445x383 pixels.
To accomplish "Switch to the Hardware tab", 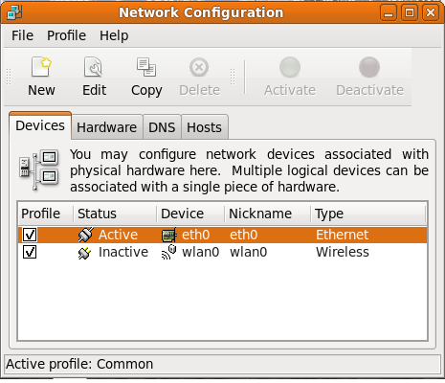I will 107,127.
